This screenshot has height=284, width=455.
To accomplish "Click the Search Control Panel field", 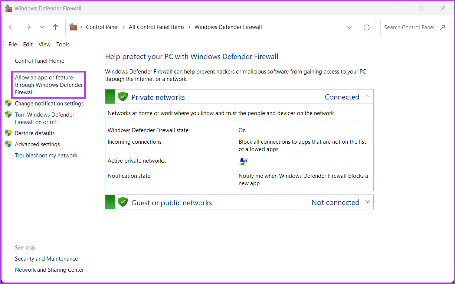I will click(409, 27).
